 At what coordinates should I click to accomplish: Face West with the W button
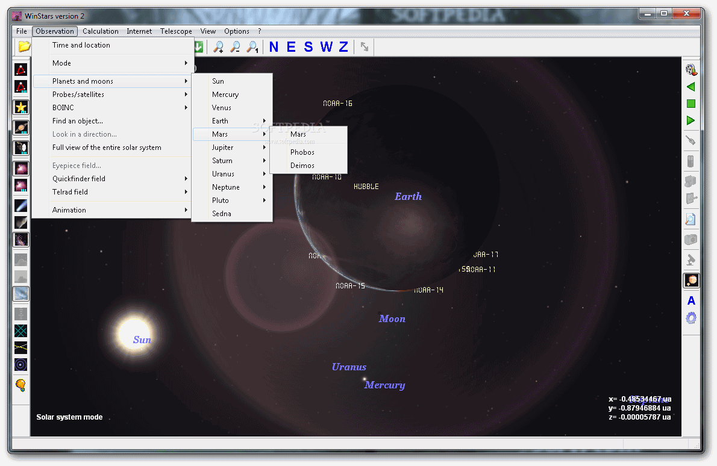click(x=326, y=46)
